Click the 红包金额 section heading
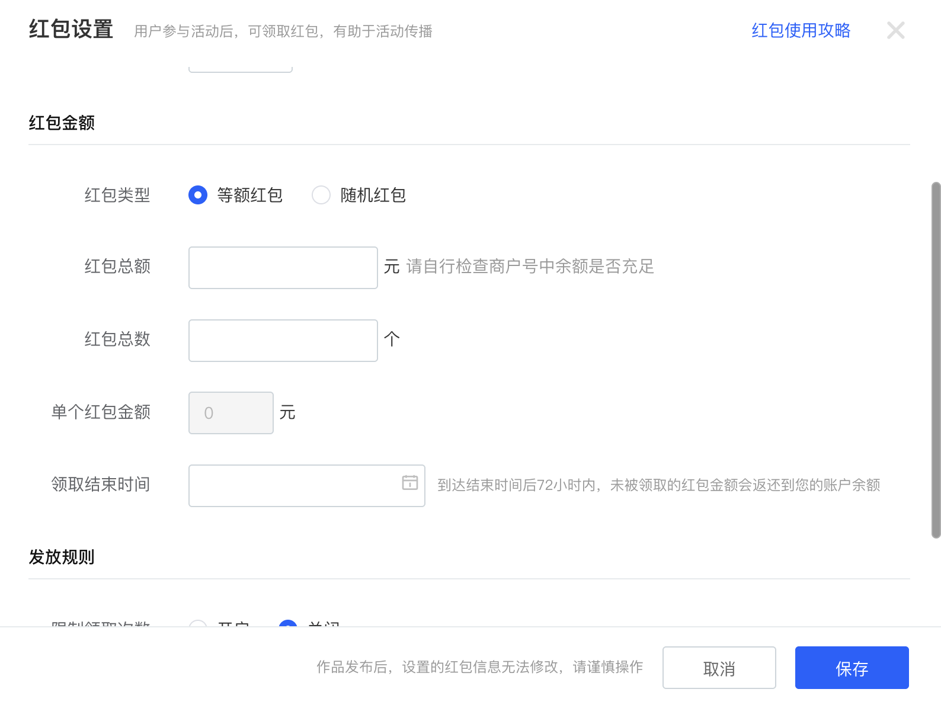 (62, 123)
